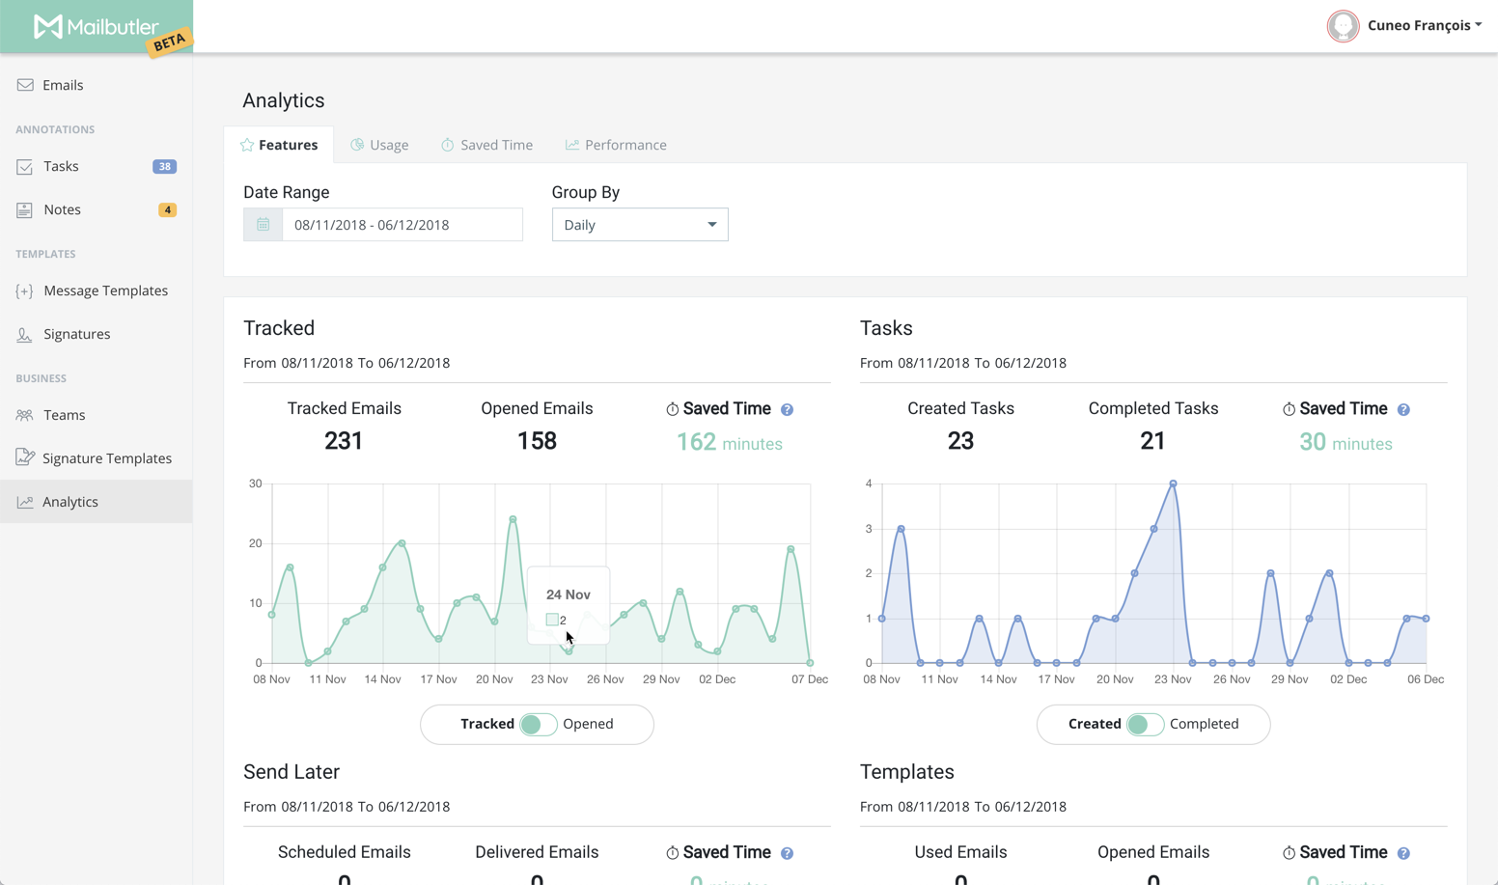Screen dimensions: 1498x885
Task: Click the 30 minutes saved time value
Action: pyautogui.click(x=1345, y=442)
